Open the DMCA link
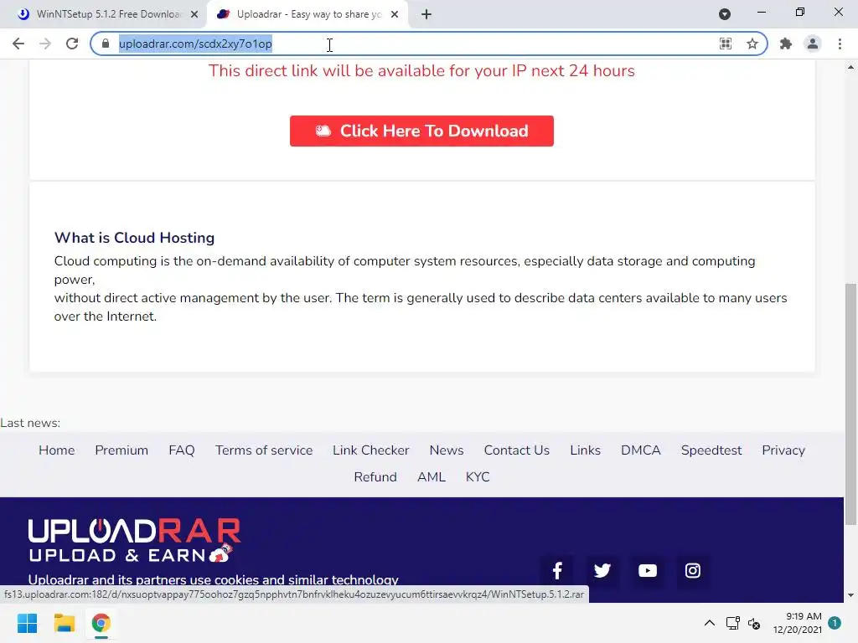 tap(641, 450)
